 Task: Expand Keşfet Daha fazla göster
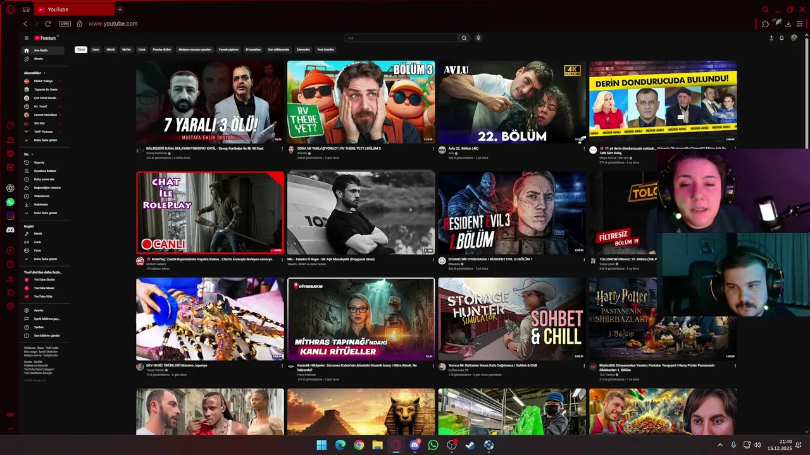[x=44, y=258]
